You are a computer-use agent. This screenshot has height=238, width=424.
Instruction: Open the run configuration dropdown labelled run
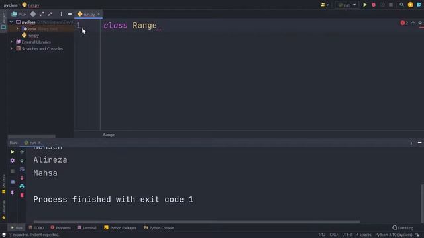pyautogui.click(x=347, y=5)
